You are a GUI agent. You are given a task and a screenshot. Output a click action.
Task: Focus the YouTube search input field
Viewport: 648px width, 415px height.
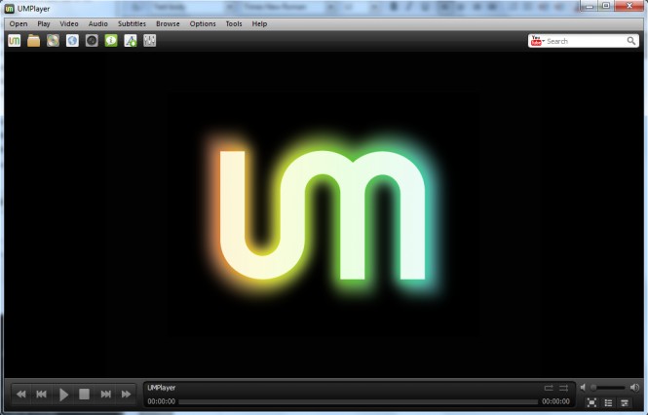click(586, 41)
